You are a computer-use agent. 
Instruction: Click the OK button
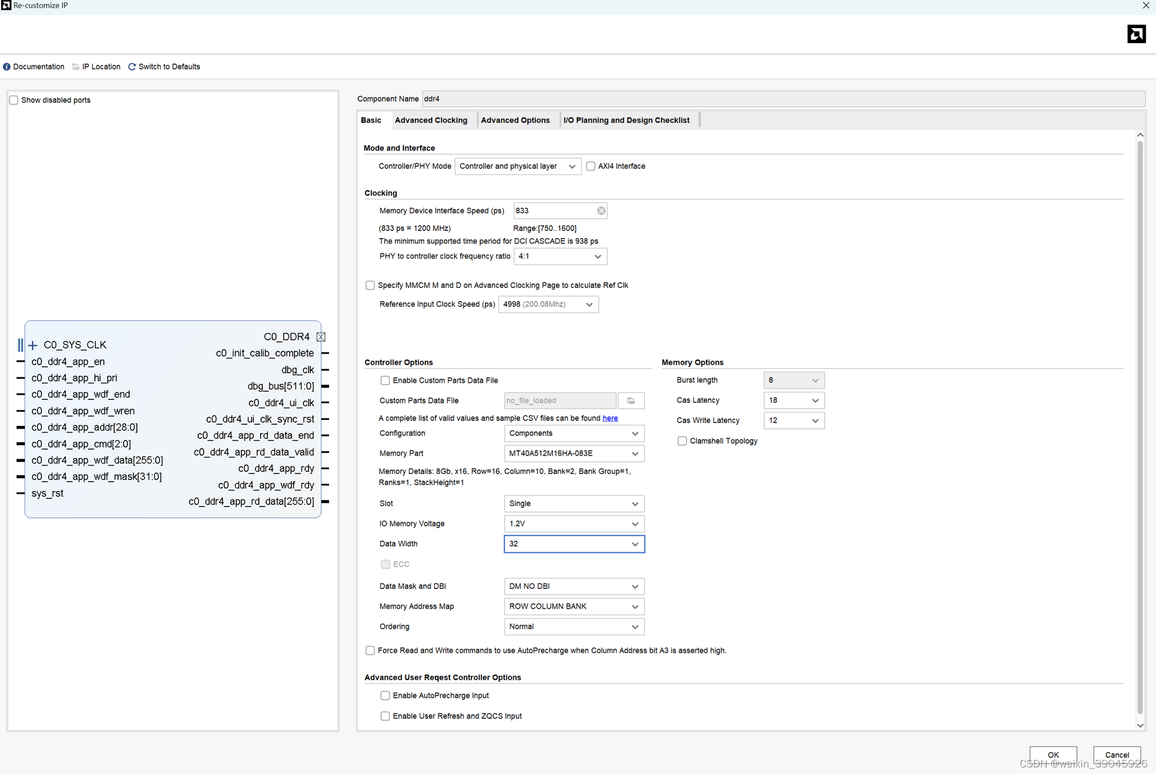[1053, 755]
